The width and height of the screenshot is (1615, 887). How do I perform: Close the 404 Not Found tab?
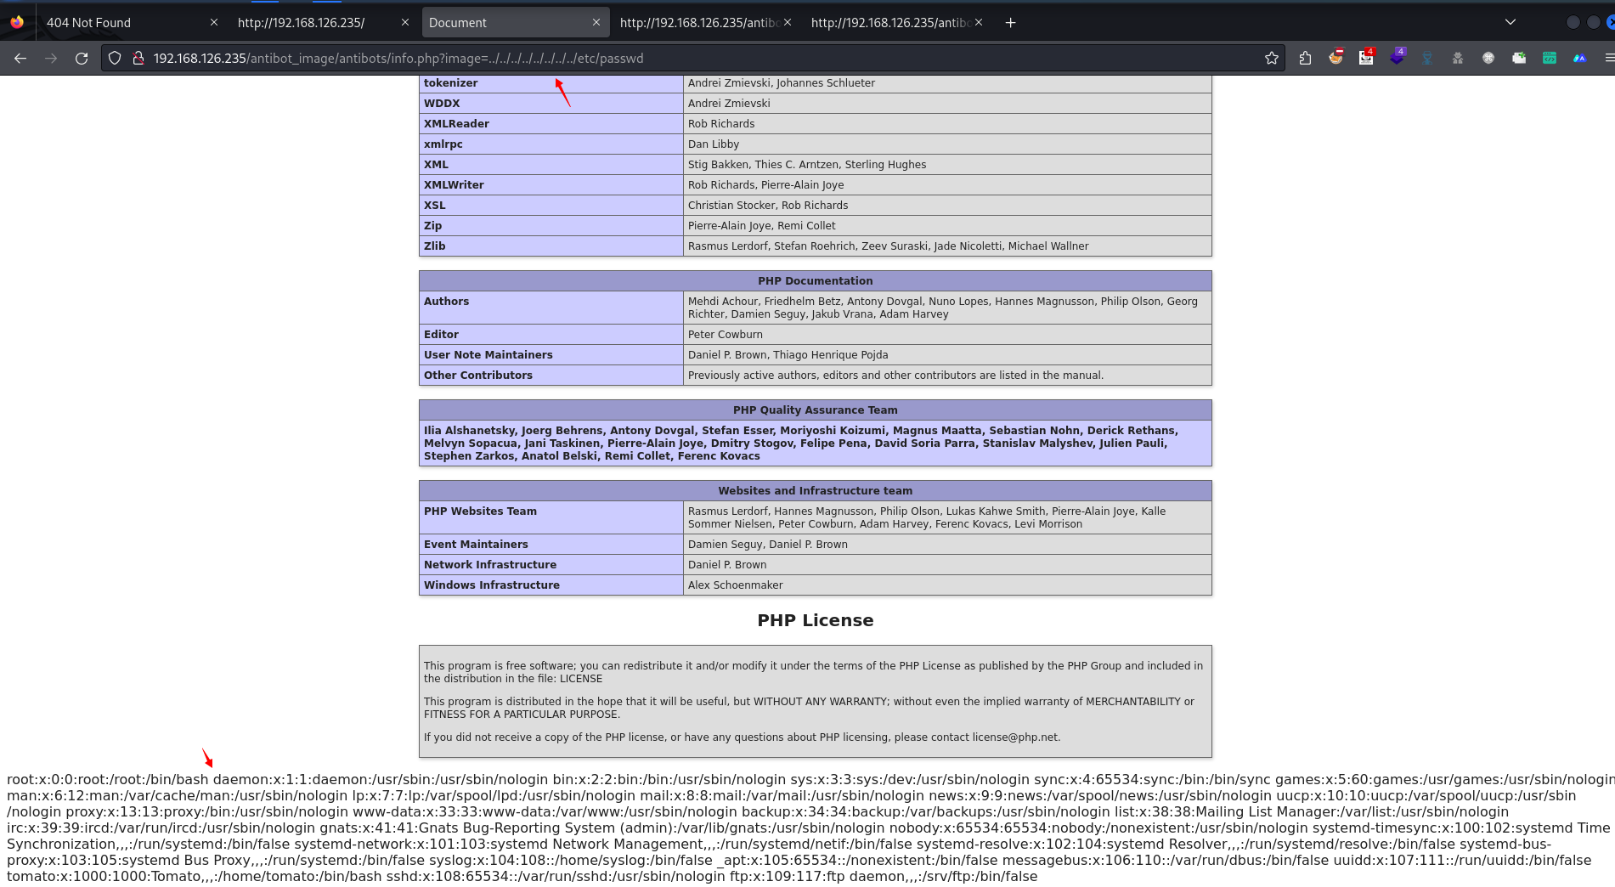pos(214,23)
